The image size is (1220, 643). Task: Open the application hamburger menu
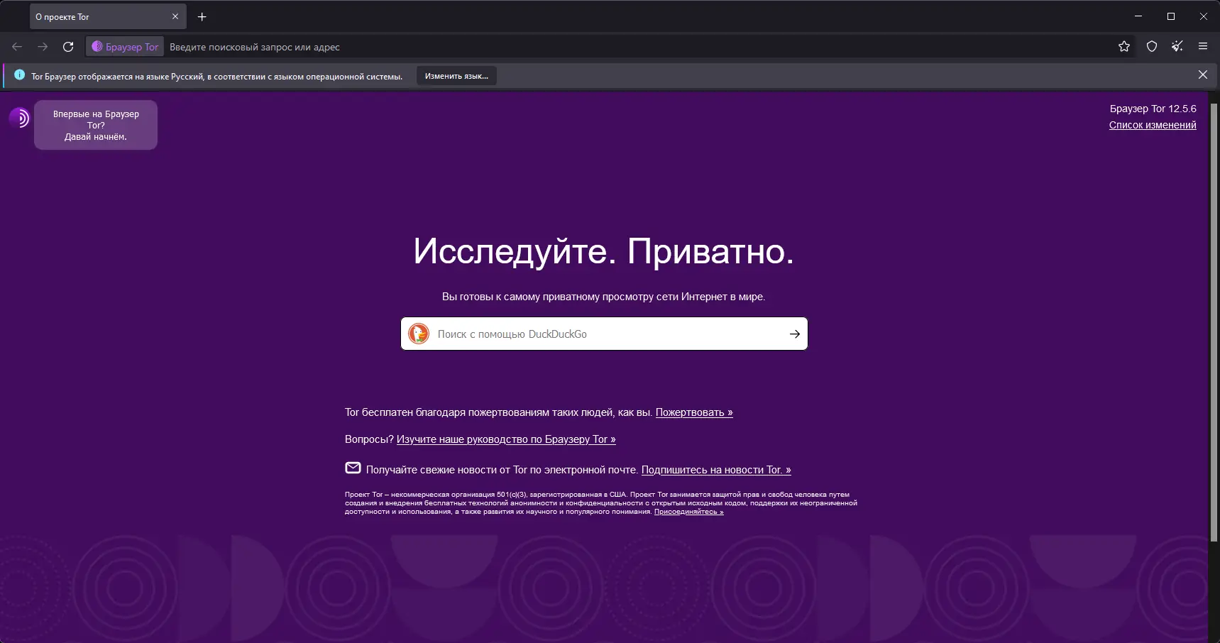1203,47
